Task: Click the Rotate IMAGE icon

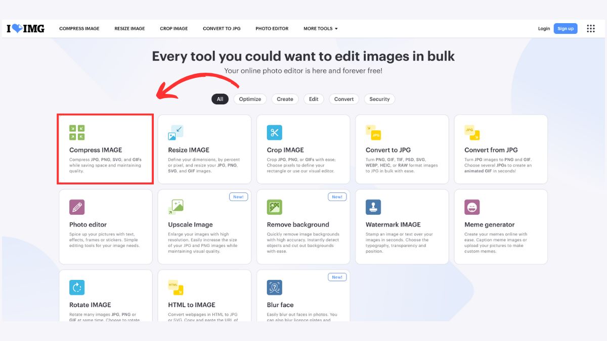Action: click(77, 287)
